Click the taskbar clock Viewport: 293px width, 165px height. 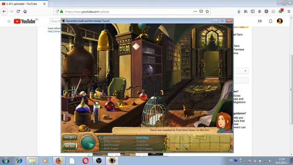282,161
